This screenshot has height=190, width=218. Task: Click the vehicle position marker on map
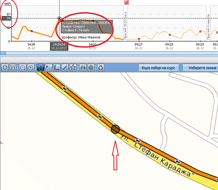click(x=115, y=129)
